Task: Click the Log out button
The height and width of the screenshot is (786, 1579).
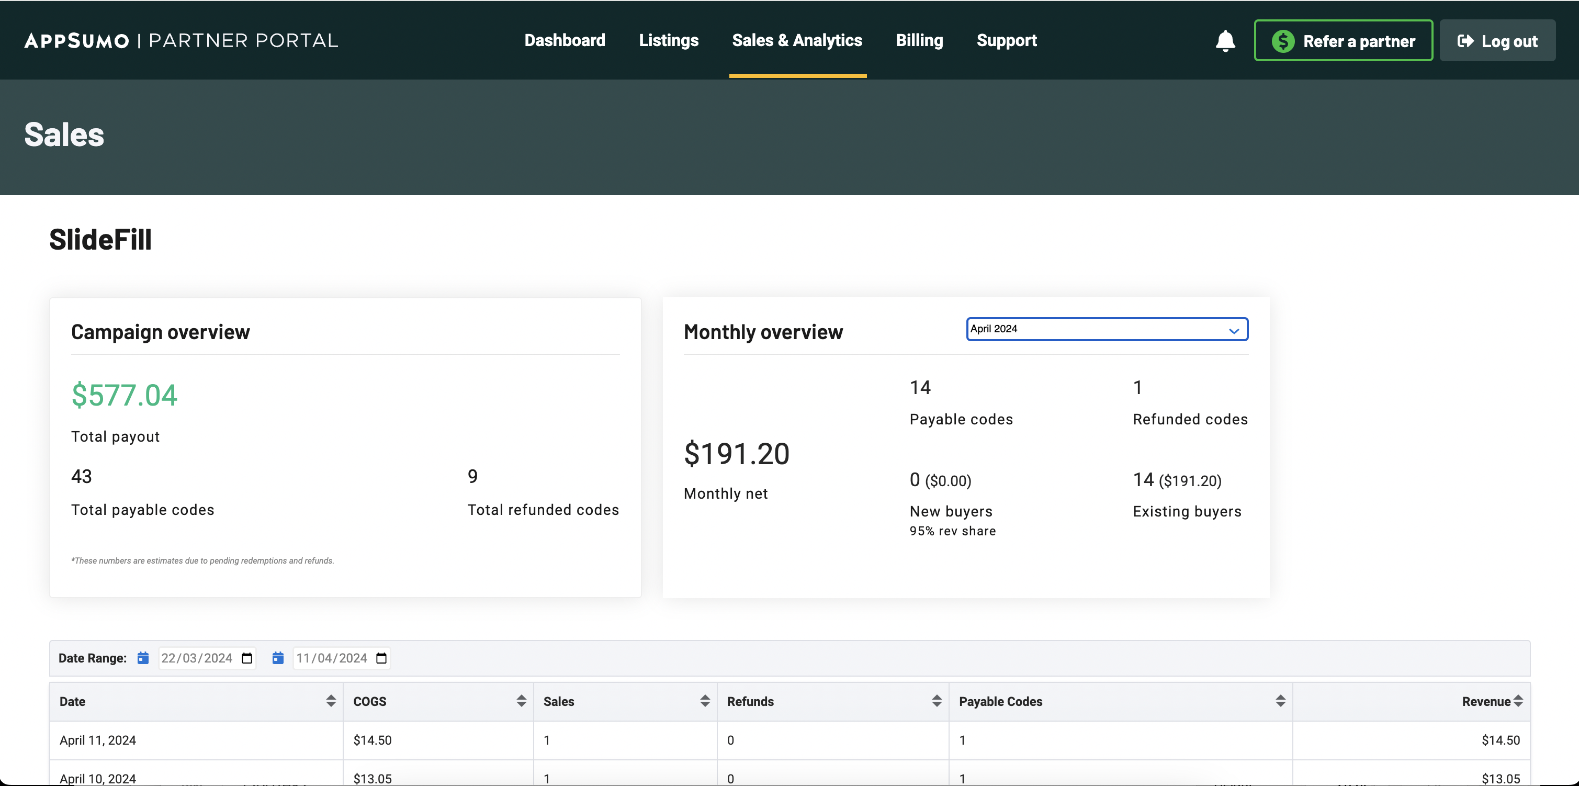Action: tap(1497, 40)
